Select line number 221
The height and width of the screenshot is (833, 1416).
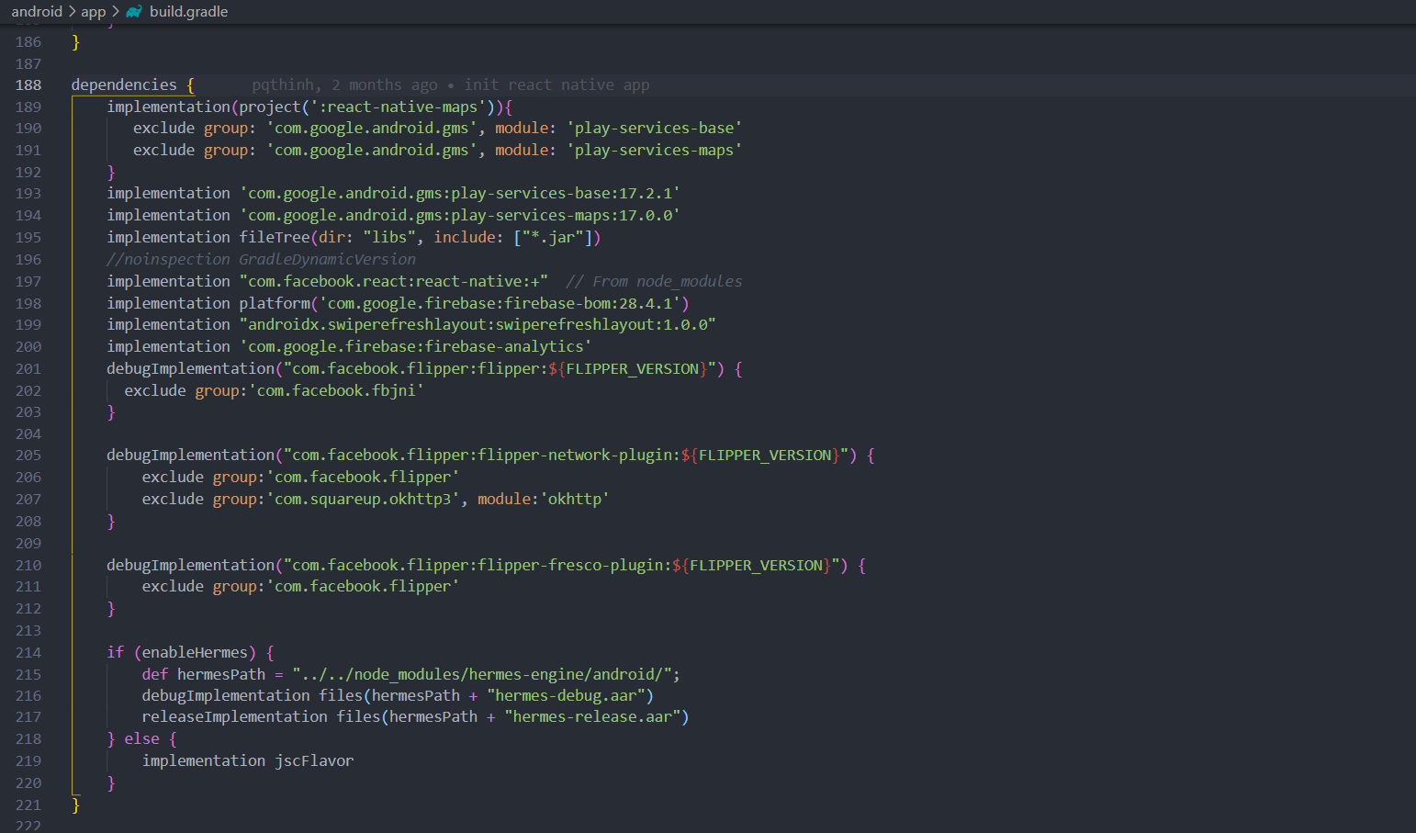tap(28, 805)
